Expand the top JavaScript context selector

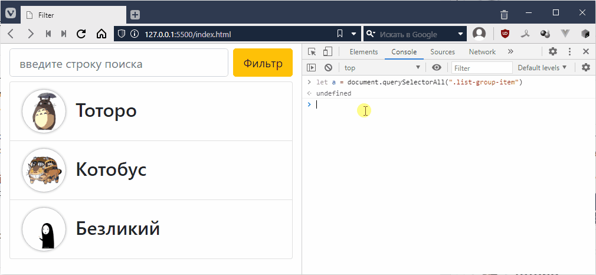pos(382,68)
